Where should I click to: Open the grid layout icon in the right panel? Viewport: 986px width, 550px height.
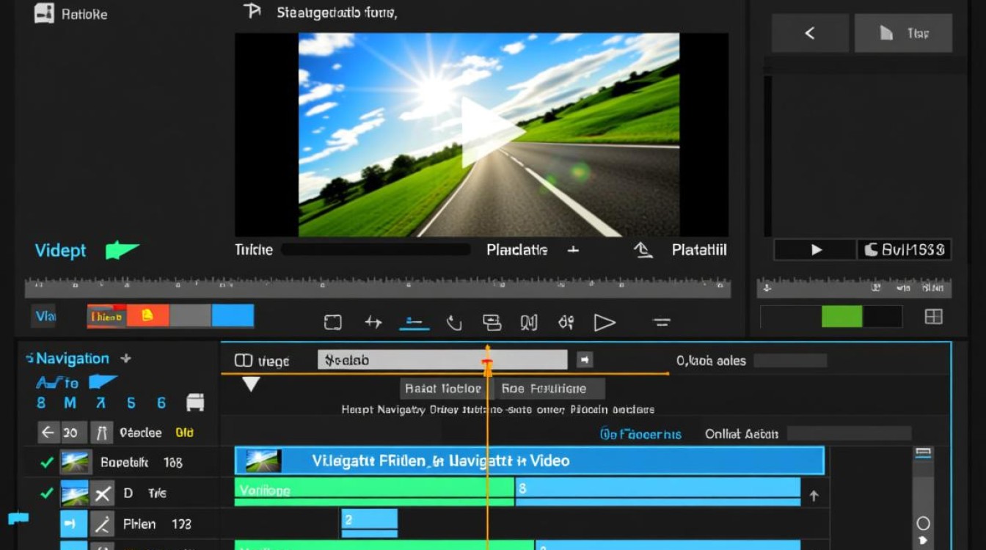(933, 317)
